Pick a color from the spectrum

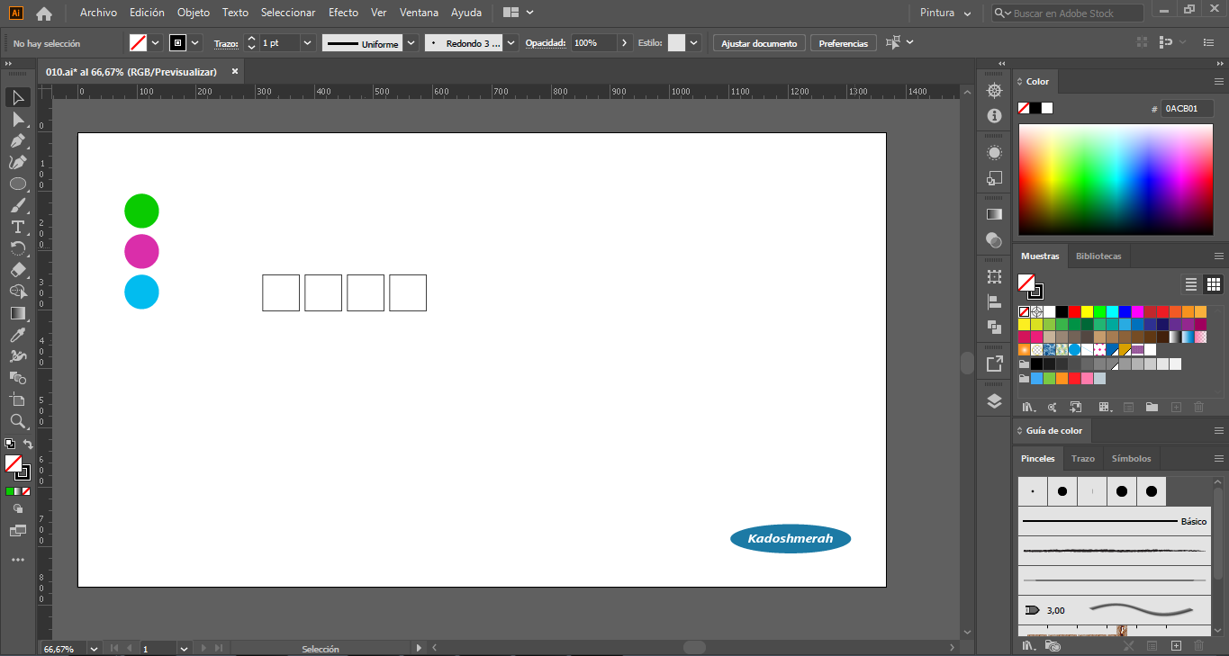click(1114, 179)
